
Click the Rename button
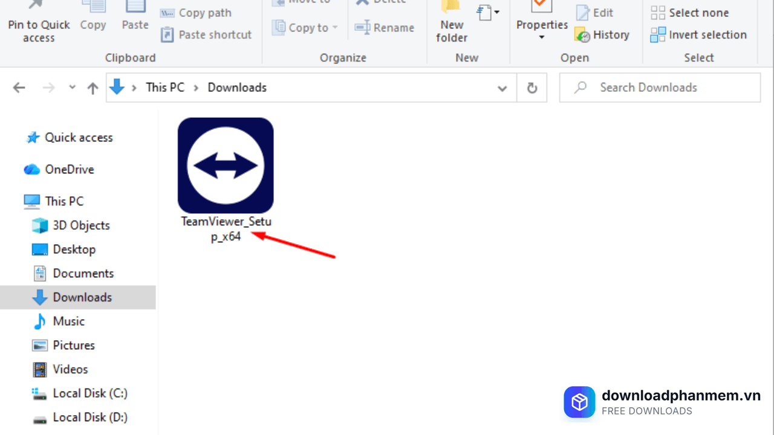click(385, 27)
